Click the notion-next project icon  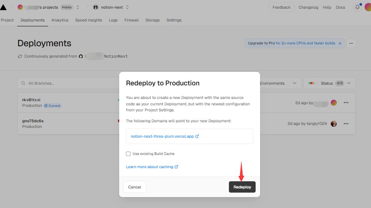pos(95,7)
